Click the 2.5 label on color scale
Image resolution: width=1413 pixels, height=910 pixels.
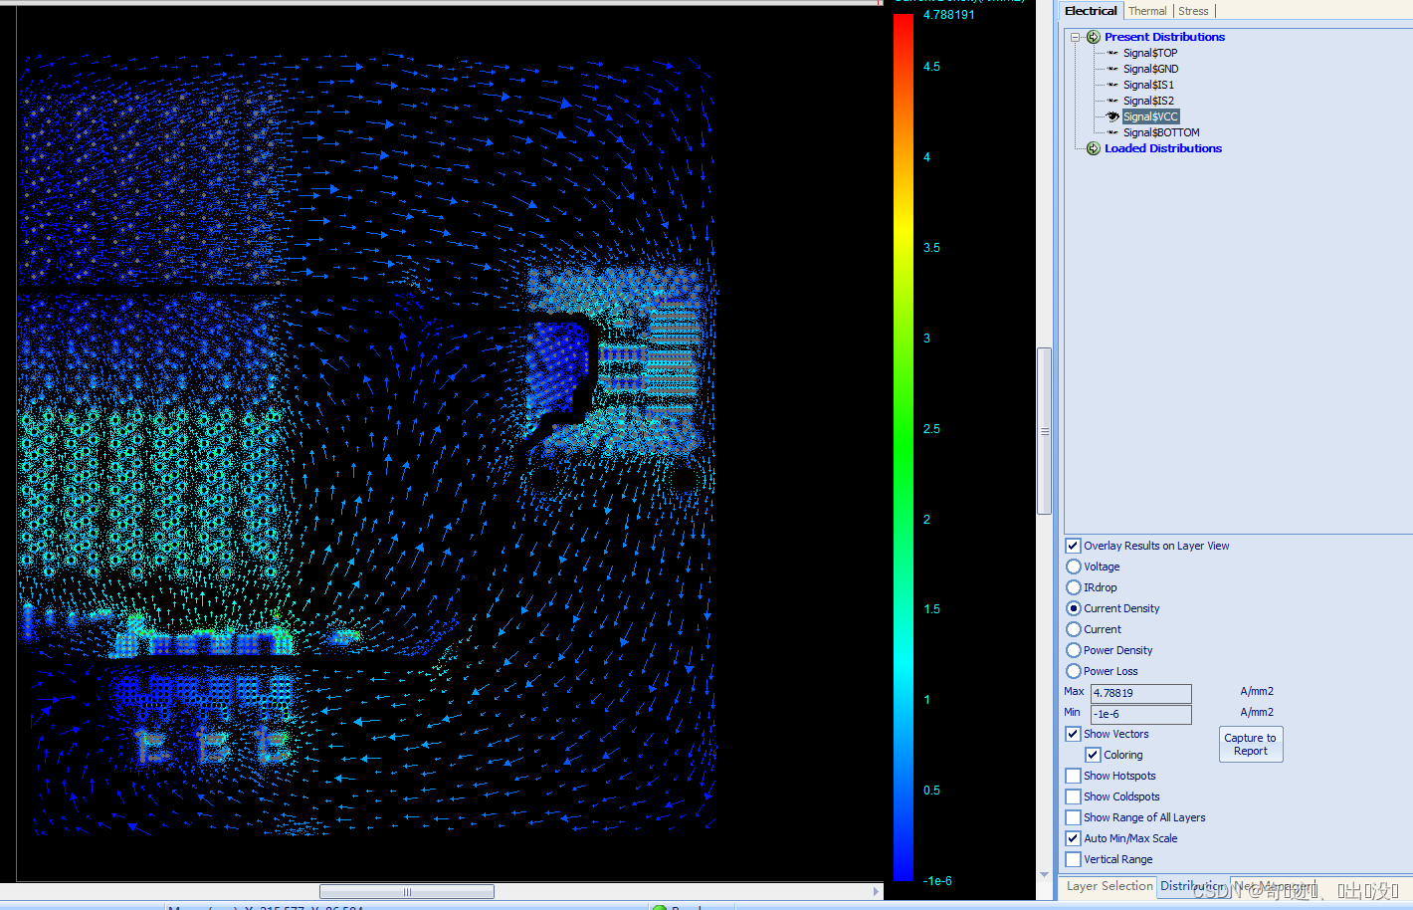(x=931, y=429)
